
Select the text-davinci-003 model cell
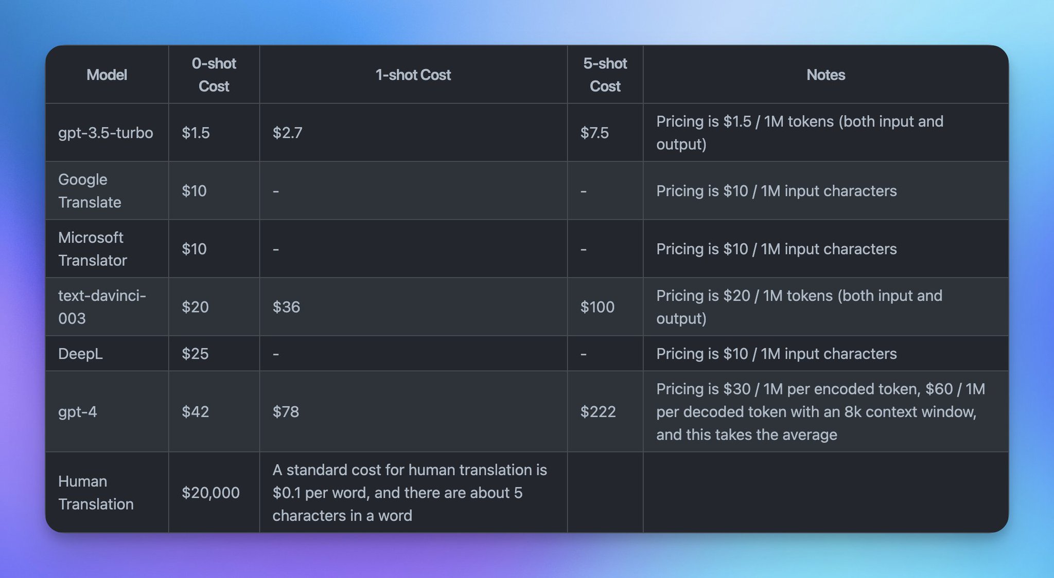pyautogui.click(x=102, y=307)
